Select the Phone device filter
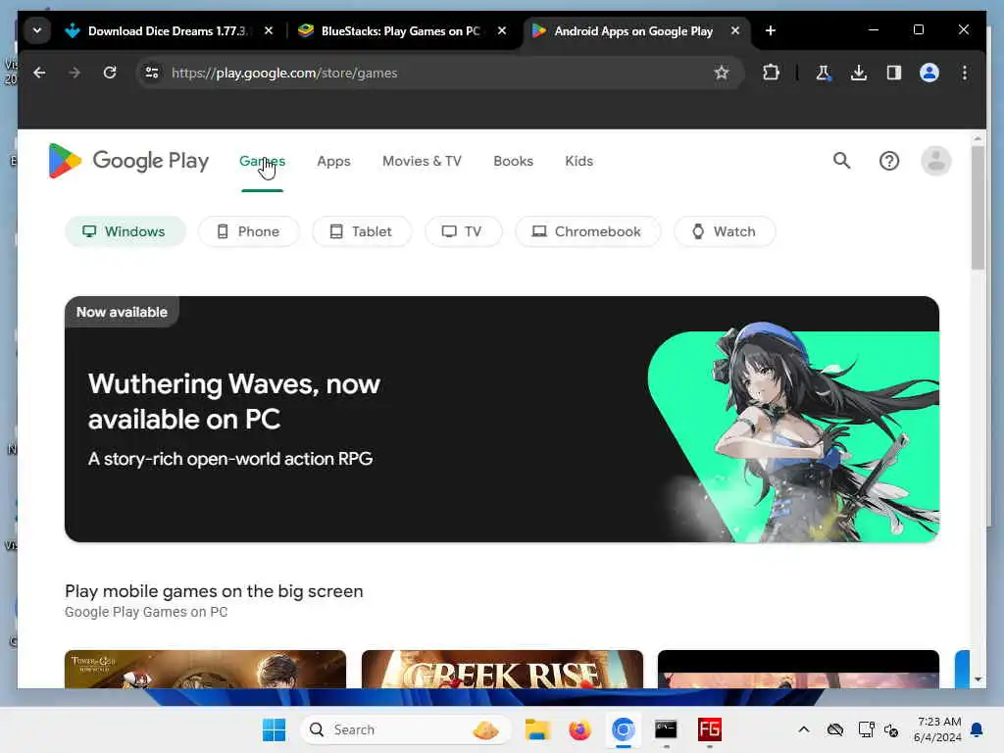The image size is (1004, 753). tap(248, 231)
